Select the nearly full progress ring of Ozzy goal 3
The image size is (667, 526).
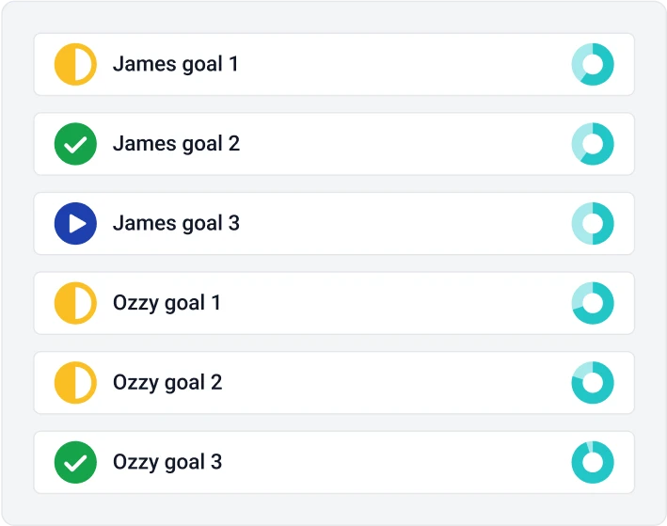(x=593, y=462)
